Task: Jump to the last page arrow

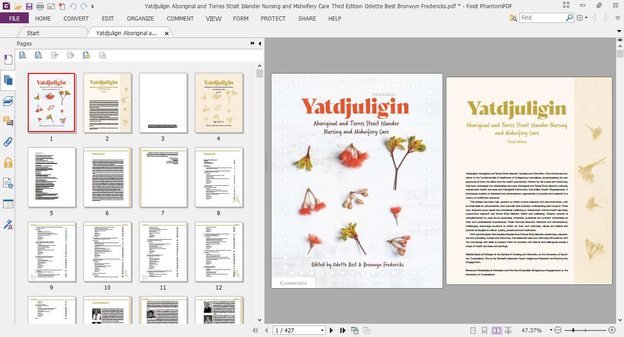Action: [343, 330]
